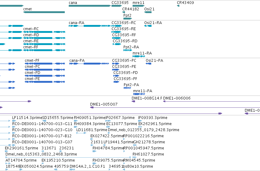Viewport: 260px width, 171px height.
Task: Select the DME1-008G14.F clone label
Action: [147, 98]
